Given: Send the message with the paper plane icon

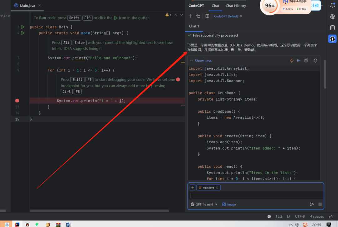Looking at the screenshot, I should [312, 204].
